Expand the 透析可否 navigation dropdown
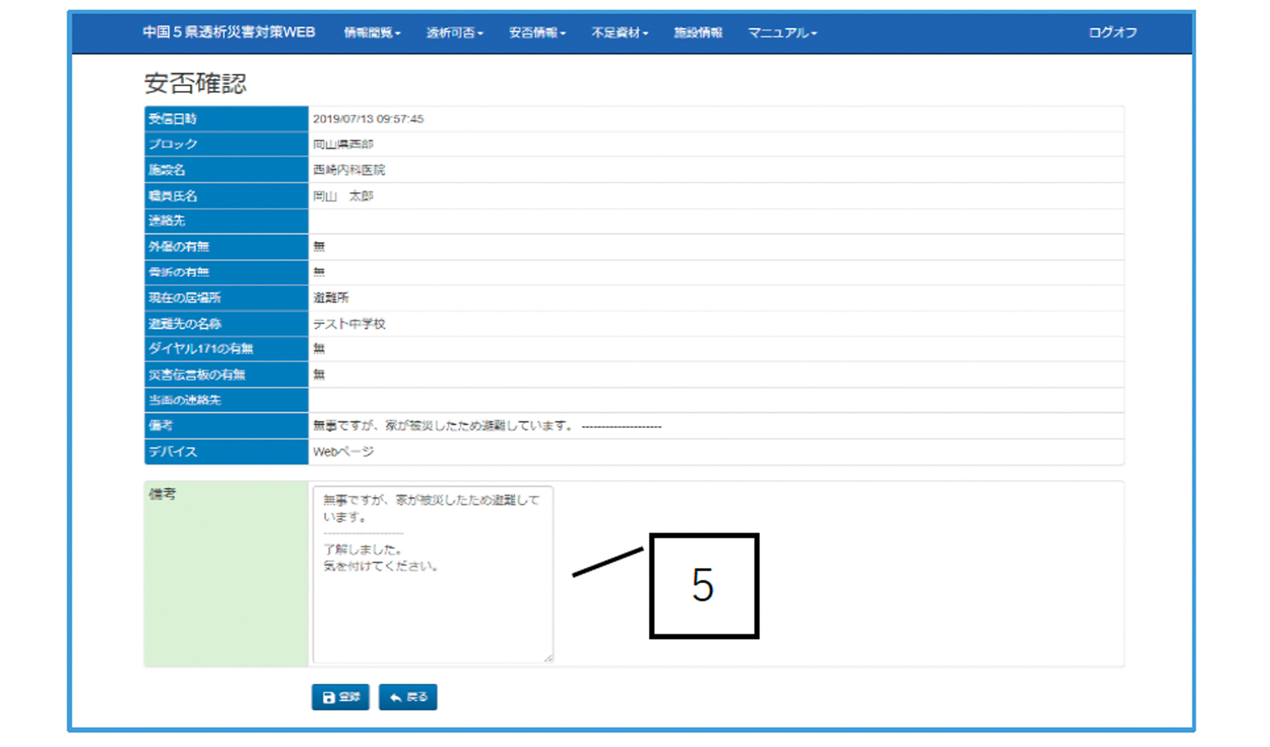The width and height of the screenshot is (1270, 747). pyautogui.click(x=454, y=33)
